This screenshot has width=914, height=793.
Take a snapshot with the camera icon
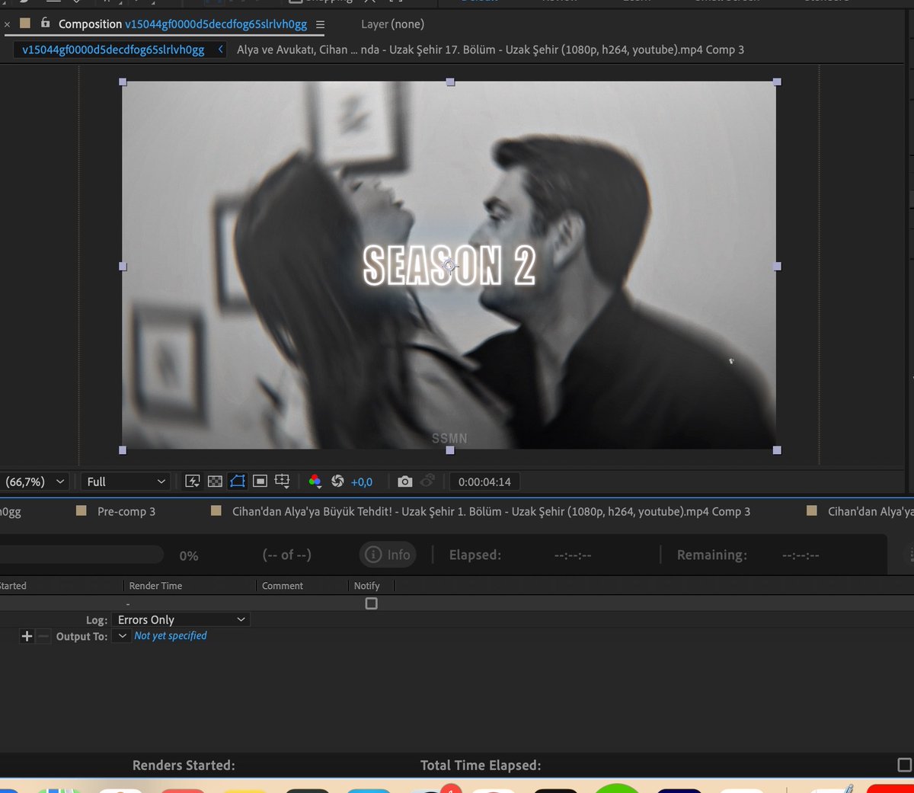pyautogui.click(x=405, y=481)
